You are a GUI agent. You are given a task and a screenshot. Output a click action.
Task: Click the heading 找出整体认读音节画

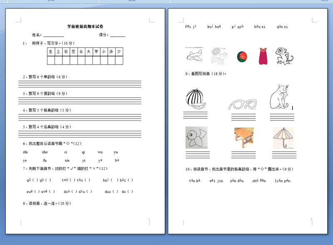52,144
